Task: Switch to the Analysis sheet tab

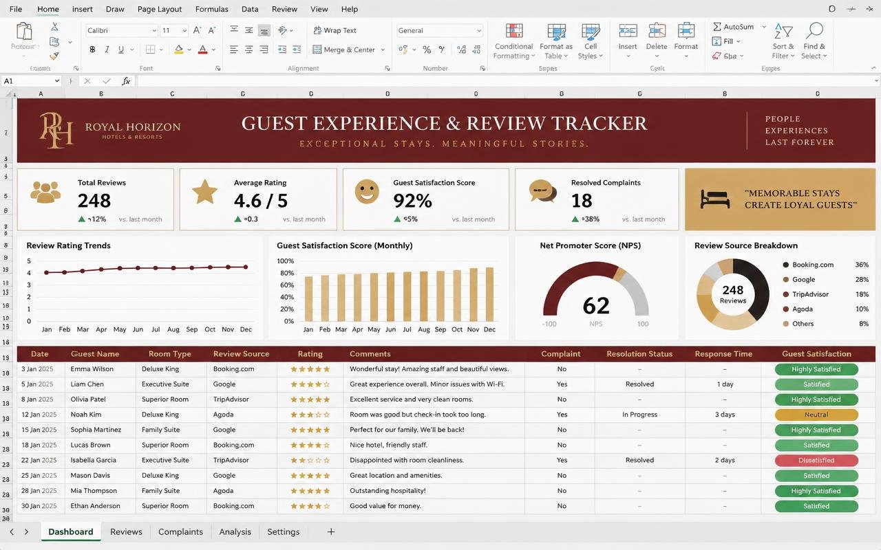Action: click(235, 531)
